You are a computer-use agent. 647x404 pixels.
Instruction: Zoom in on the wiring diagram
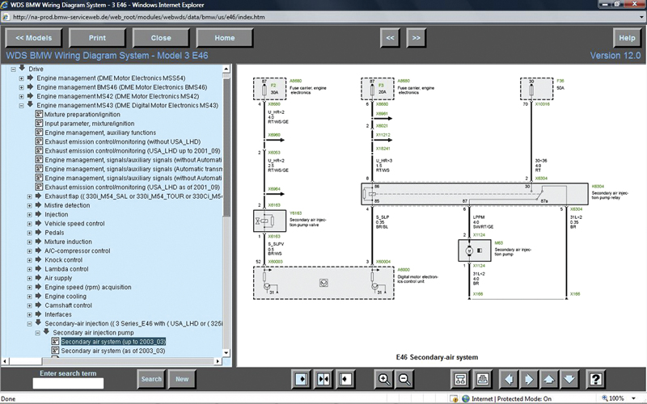383,379
